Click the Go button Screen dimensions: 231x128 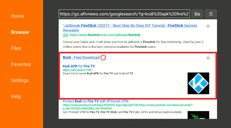[x=197, y=14]
